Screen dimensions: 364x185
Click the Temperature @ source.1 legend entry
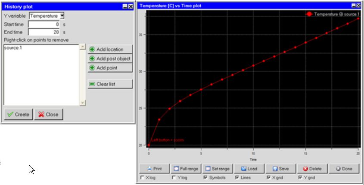[x=333, y=14]
